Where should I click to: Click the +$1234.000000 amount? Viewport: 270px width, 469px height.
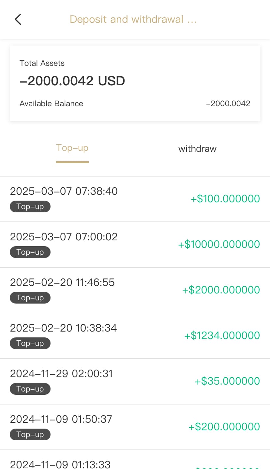click(x=222, y=335)
